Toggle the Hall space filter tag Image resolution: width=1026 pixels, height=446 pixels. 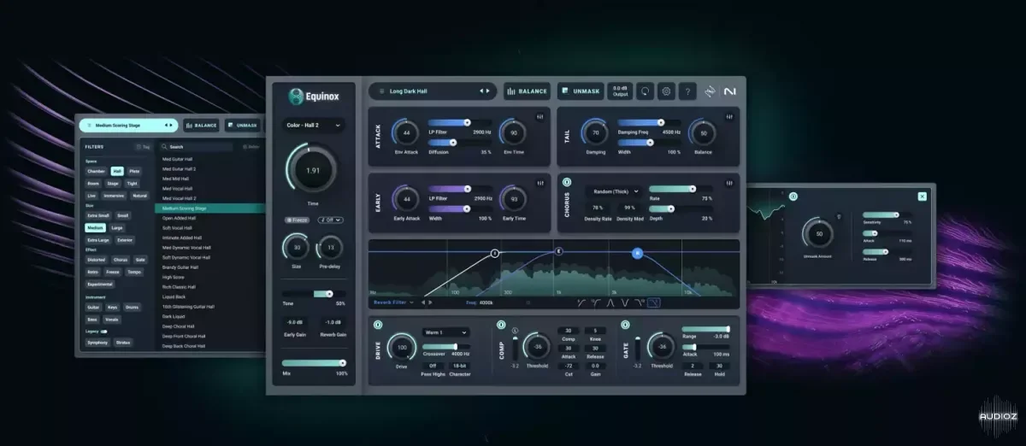pos(117,171)
